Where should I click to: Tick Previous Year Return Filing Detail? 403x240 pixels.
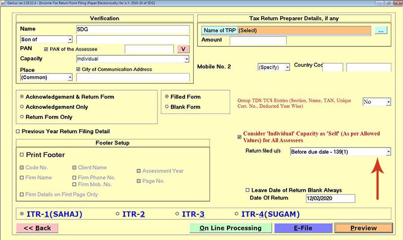pyautogui.click(x=18, y=131)
